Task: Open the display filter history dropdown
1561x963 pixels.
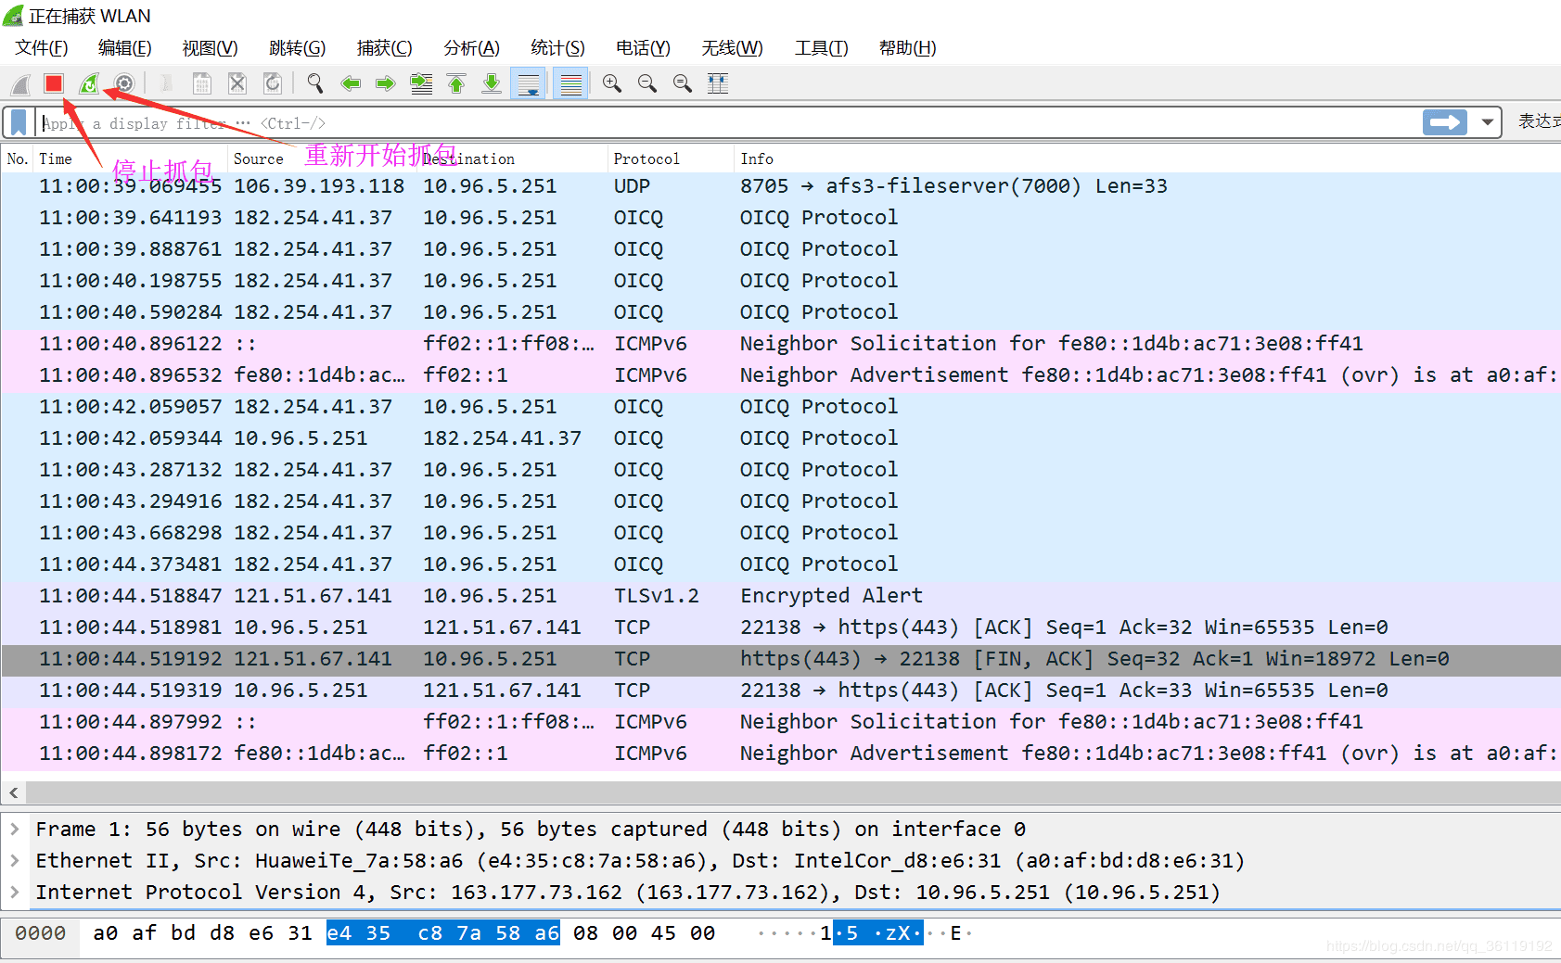Action: [x=1488, y=122]
